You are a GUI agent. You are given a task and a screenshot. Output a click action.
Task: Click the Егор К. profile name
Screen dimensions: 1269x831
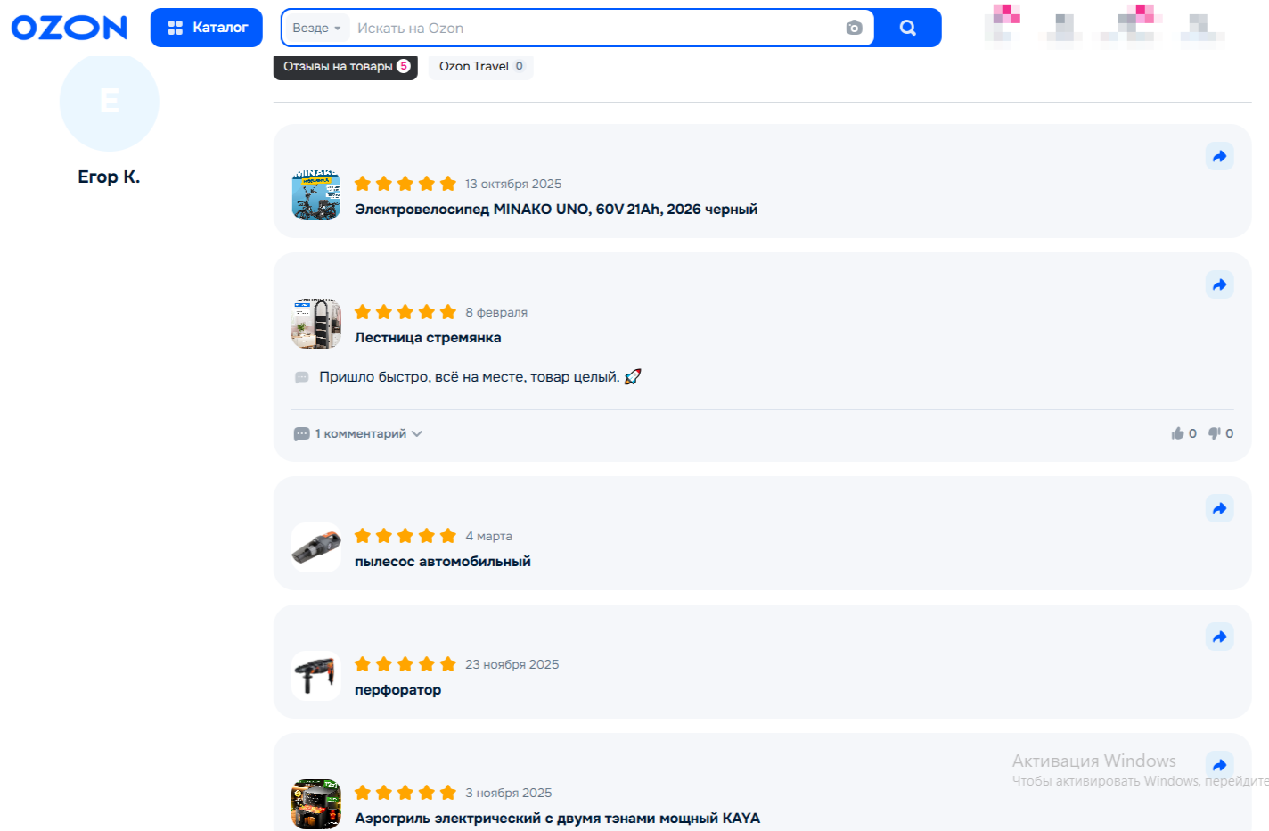coord(109,177)
